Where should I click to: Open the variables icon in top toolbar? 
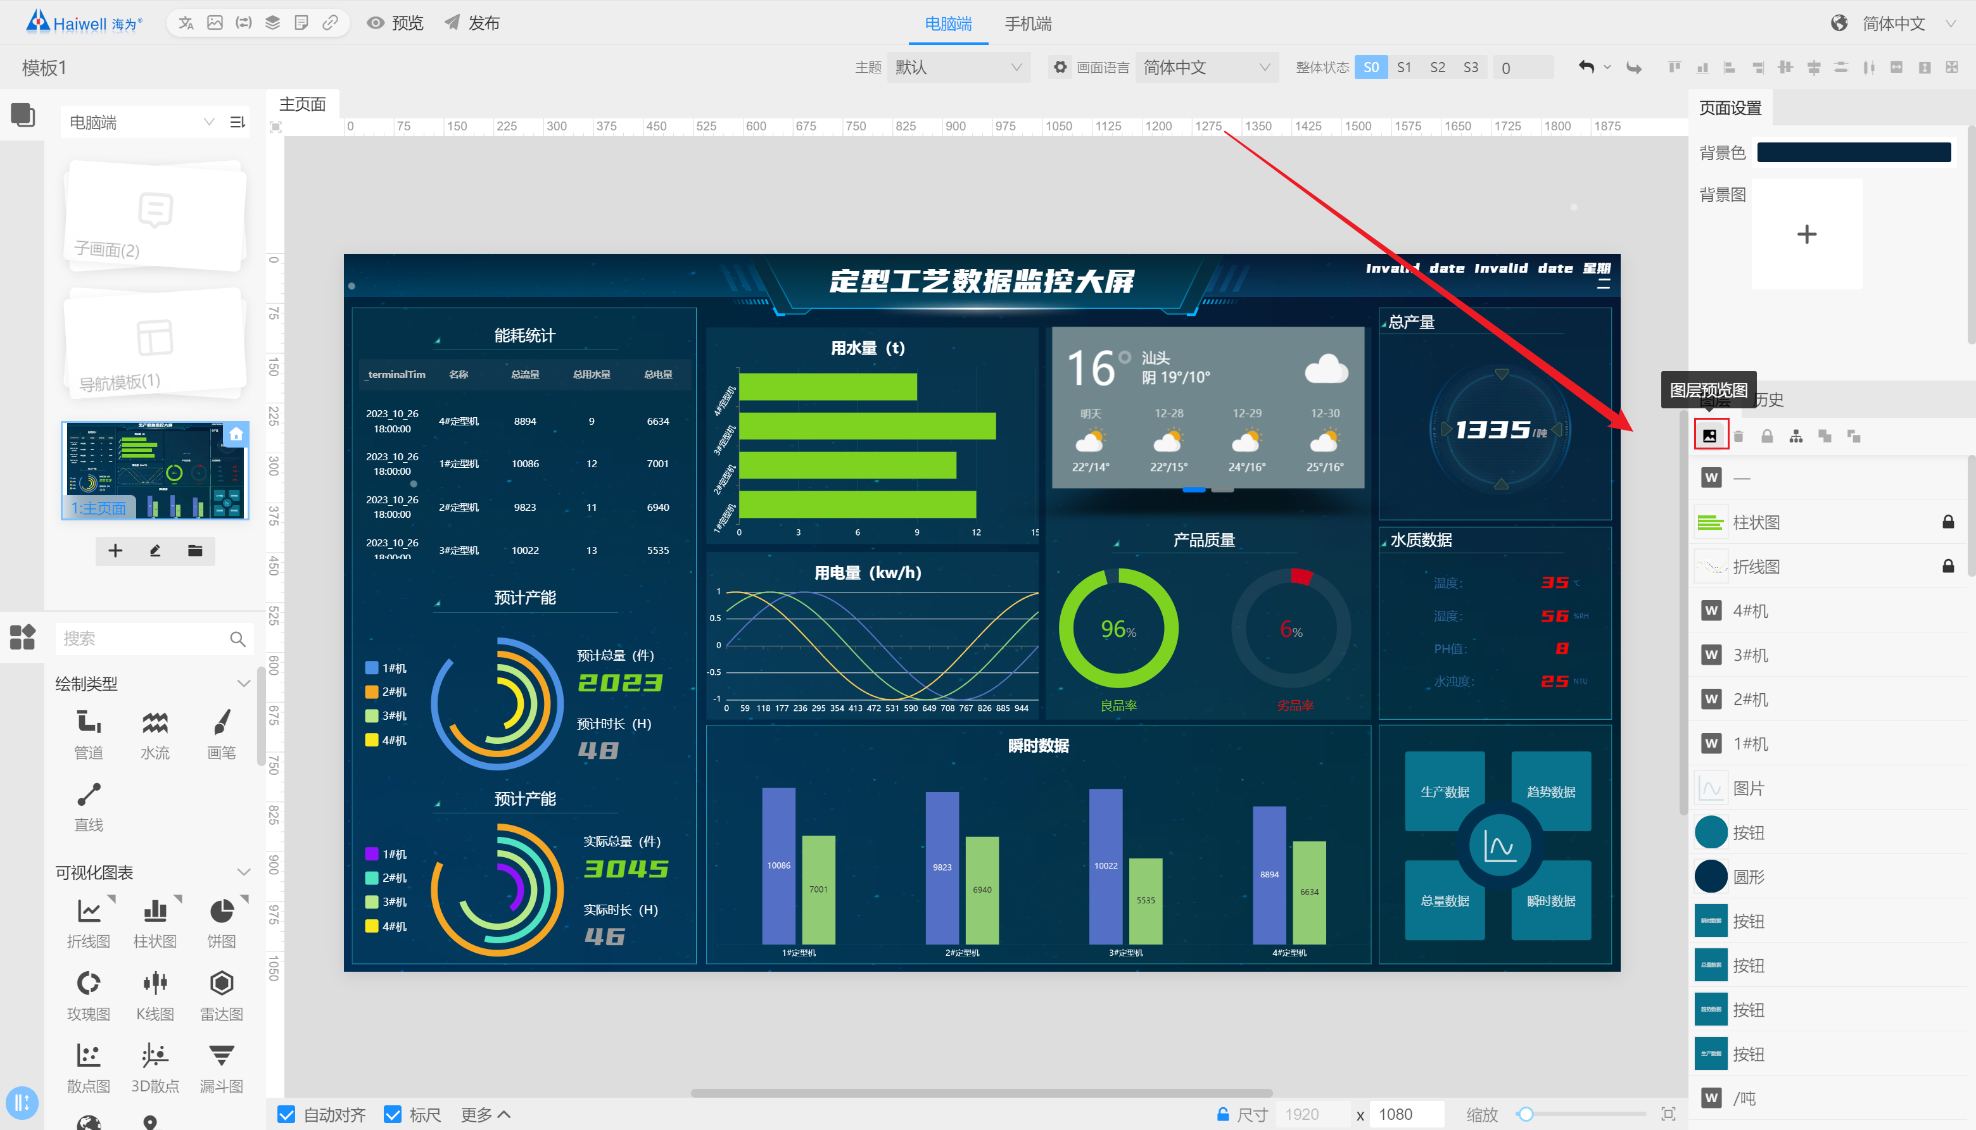point(244,23)
